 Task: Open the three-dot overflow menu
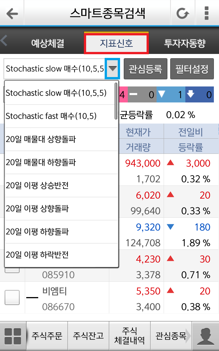207,13
